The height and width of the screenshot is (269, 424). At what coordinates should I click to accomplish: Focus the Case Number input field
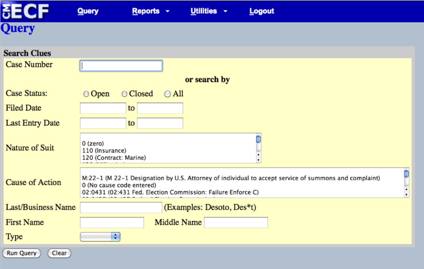[x=121, y=66]
